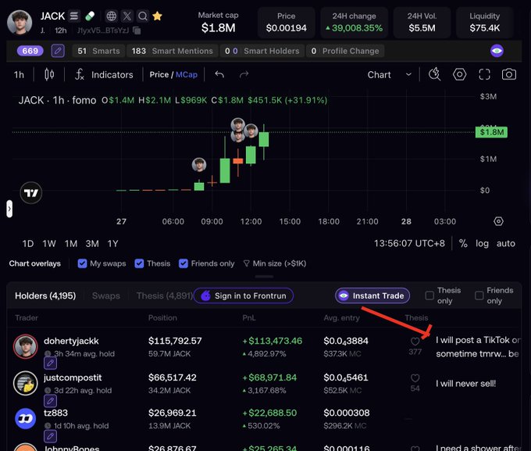Viewport: 531px width, 451px height.
Task: Take a chart snapshot with camera icon
Action: [x=509, y=74]
